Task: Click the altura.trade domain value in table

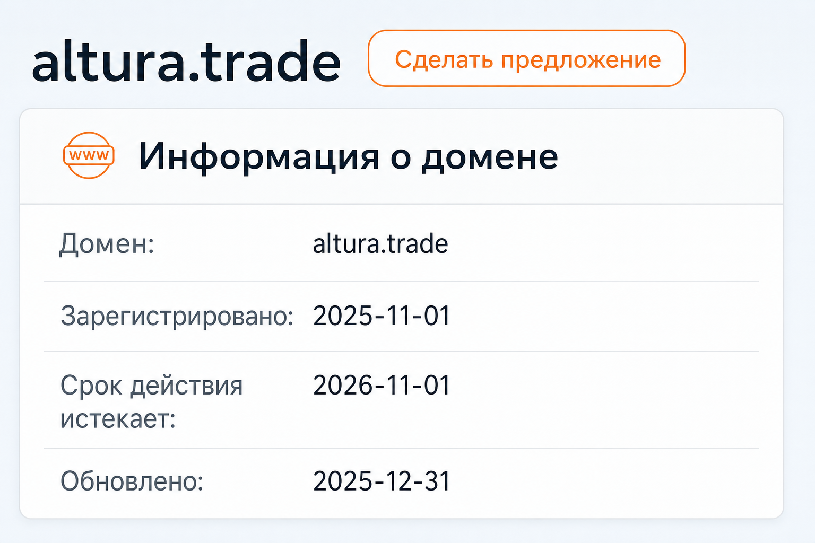Action: click(380, 244)
